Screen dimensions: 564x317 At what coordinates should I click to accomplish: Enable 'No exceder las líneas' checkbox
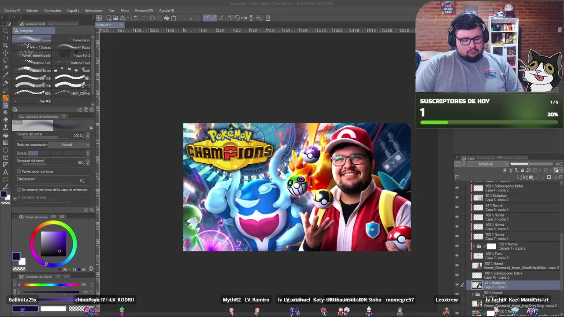(x=19, y=190)
